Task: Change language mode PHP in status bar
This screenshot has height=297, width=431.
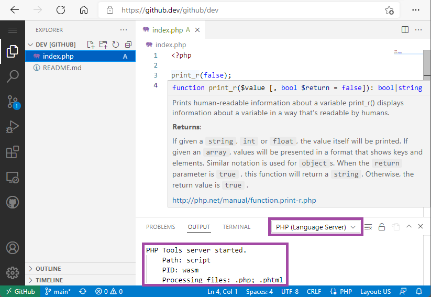Action: [x=341, y=291]
